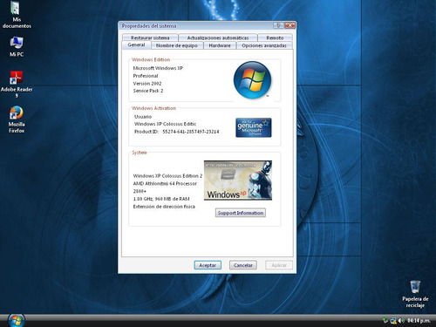Click the Product ID number text
This screenshot has width=436, height=327.
(x=191, y=132)
